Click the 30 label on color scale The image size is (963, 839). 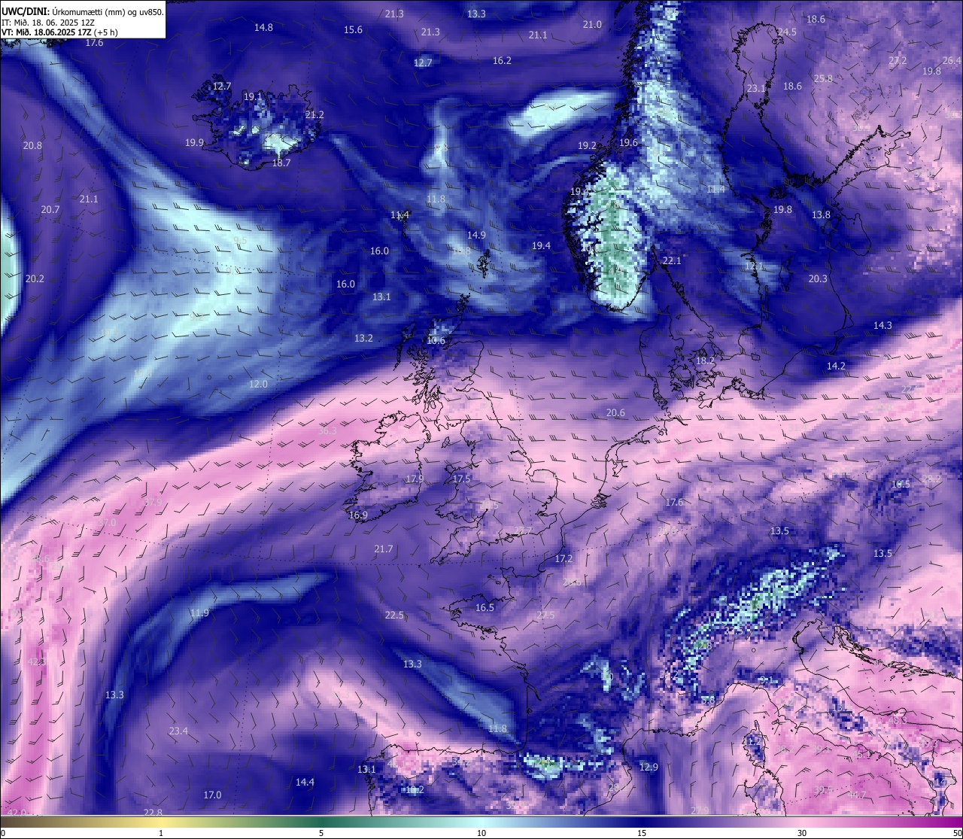(x=802, y=833)
